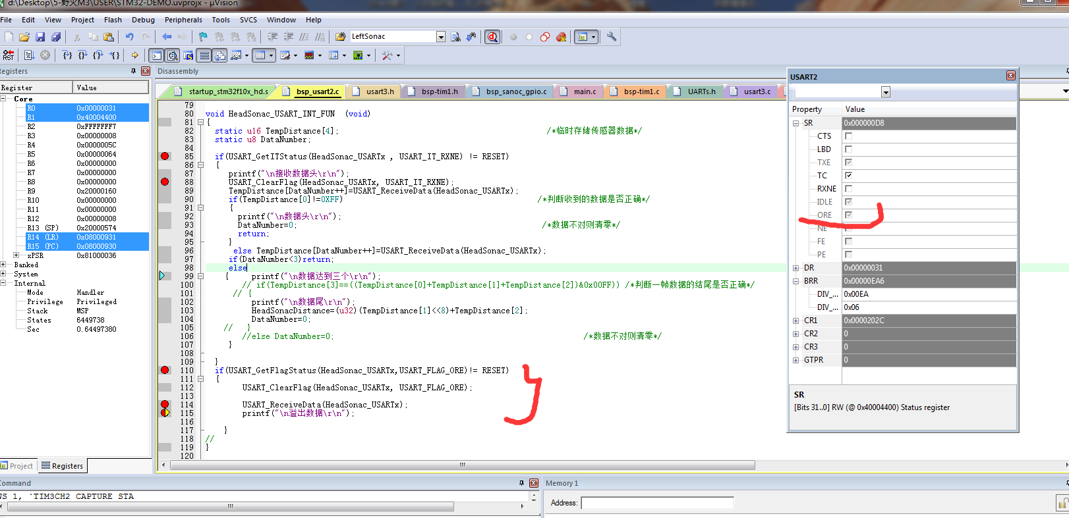
Task: Undo the last edit
Action: coord(130,37)
